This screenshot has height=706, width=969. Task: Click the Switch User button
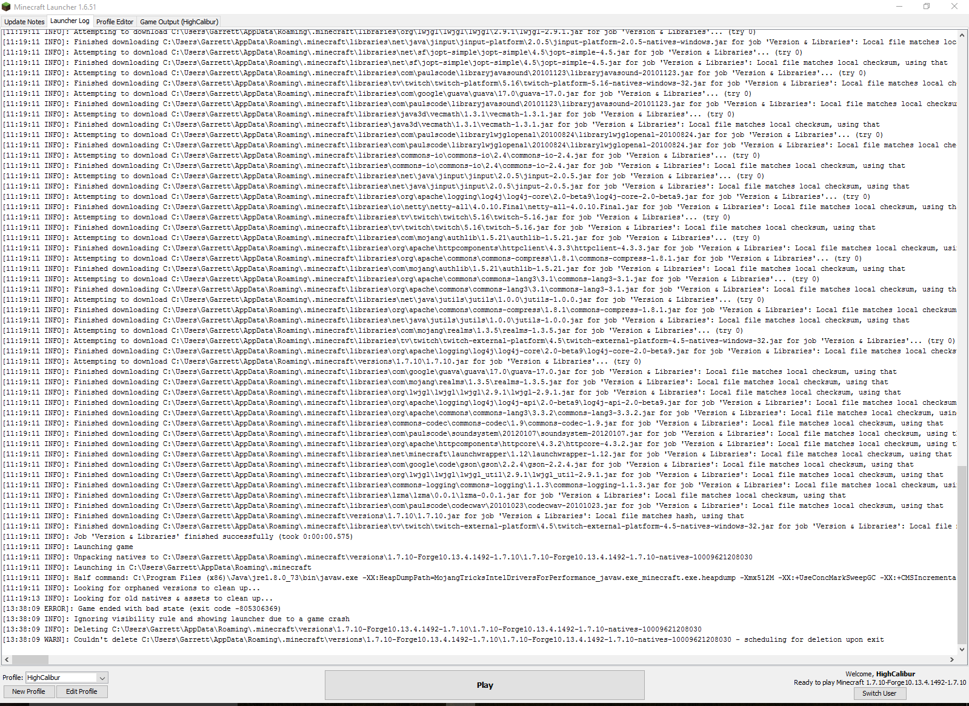point(879,693)
